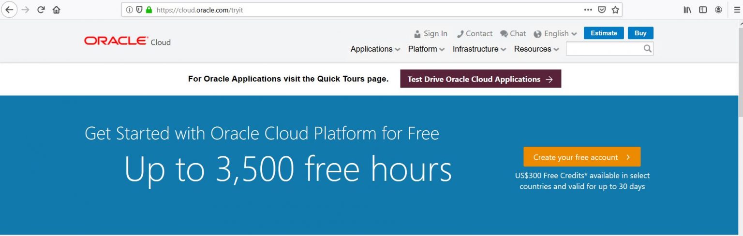Click the blue Estimate button
The height and width of the screenshot is (236, 743).
[603, 33]
